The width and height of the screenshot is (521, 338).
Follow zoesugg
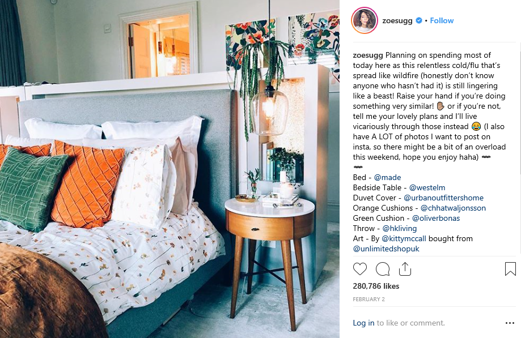pyautogui.click(x=442, y=20)
